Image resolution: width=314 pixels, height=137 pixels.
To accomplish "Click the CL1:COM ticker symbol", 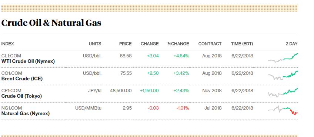I will click(x=11, y=56).
